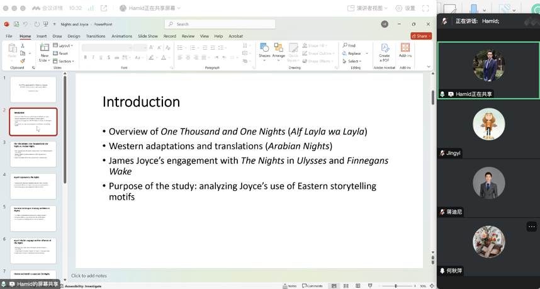Click Create a PDF in Adobe Acrobat group
Viewport: 540px width, 289px height.
(384, 51)
